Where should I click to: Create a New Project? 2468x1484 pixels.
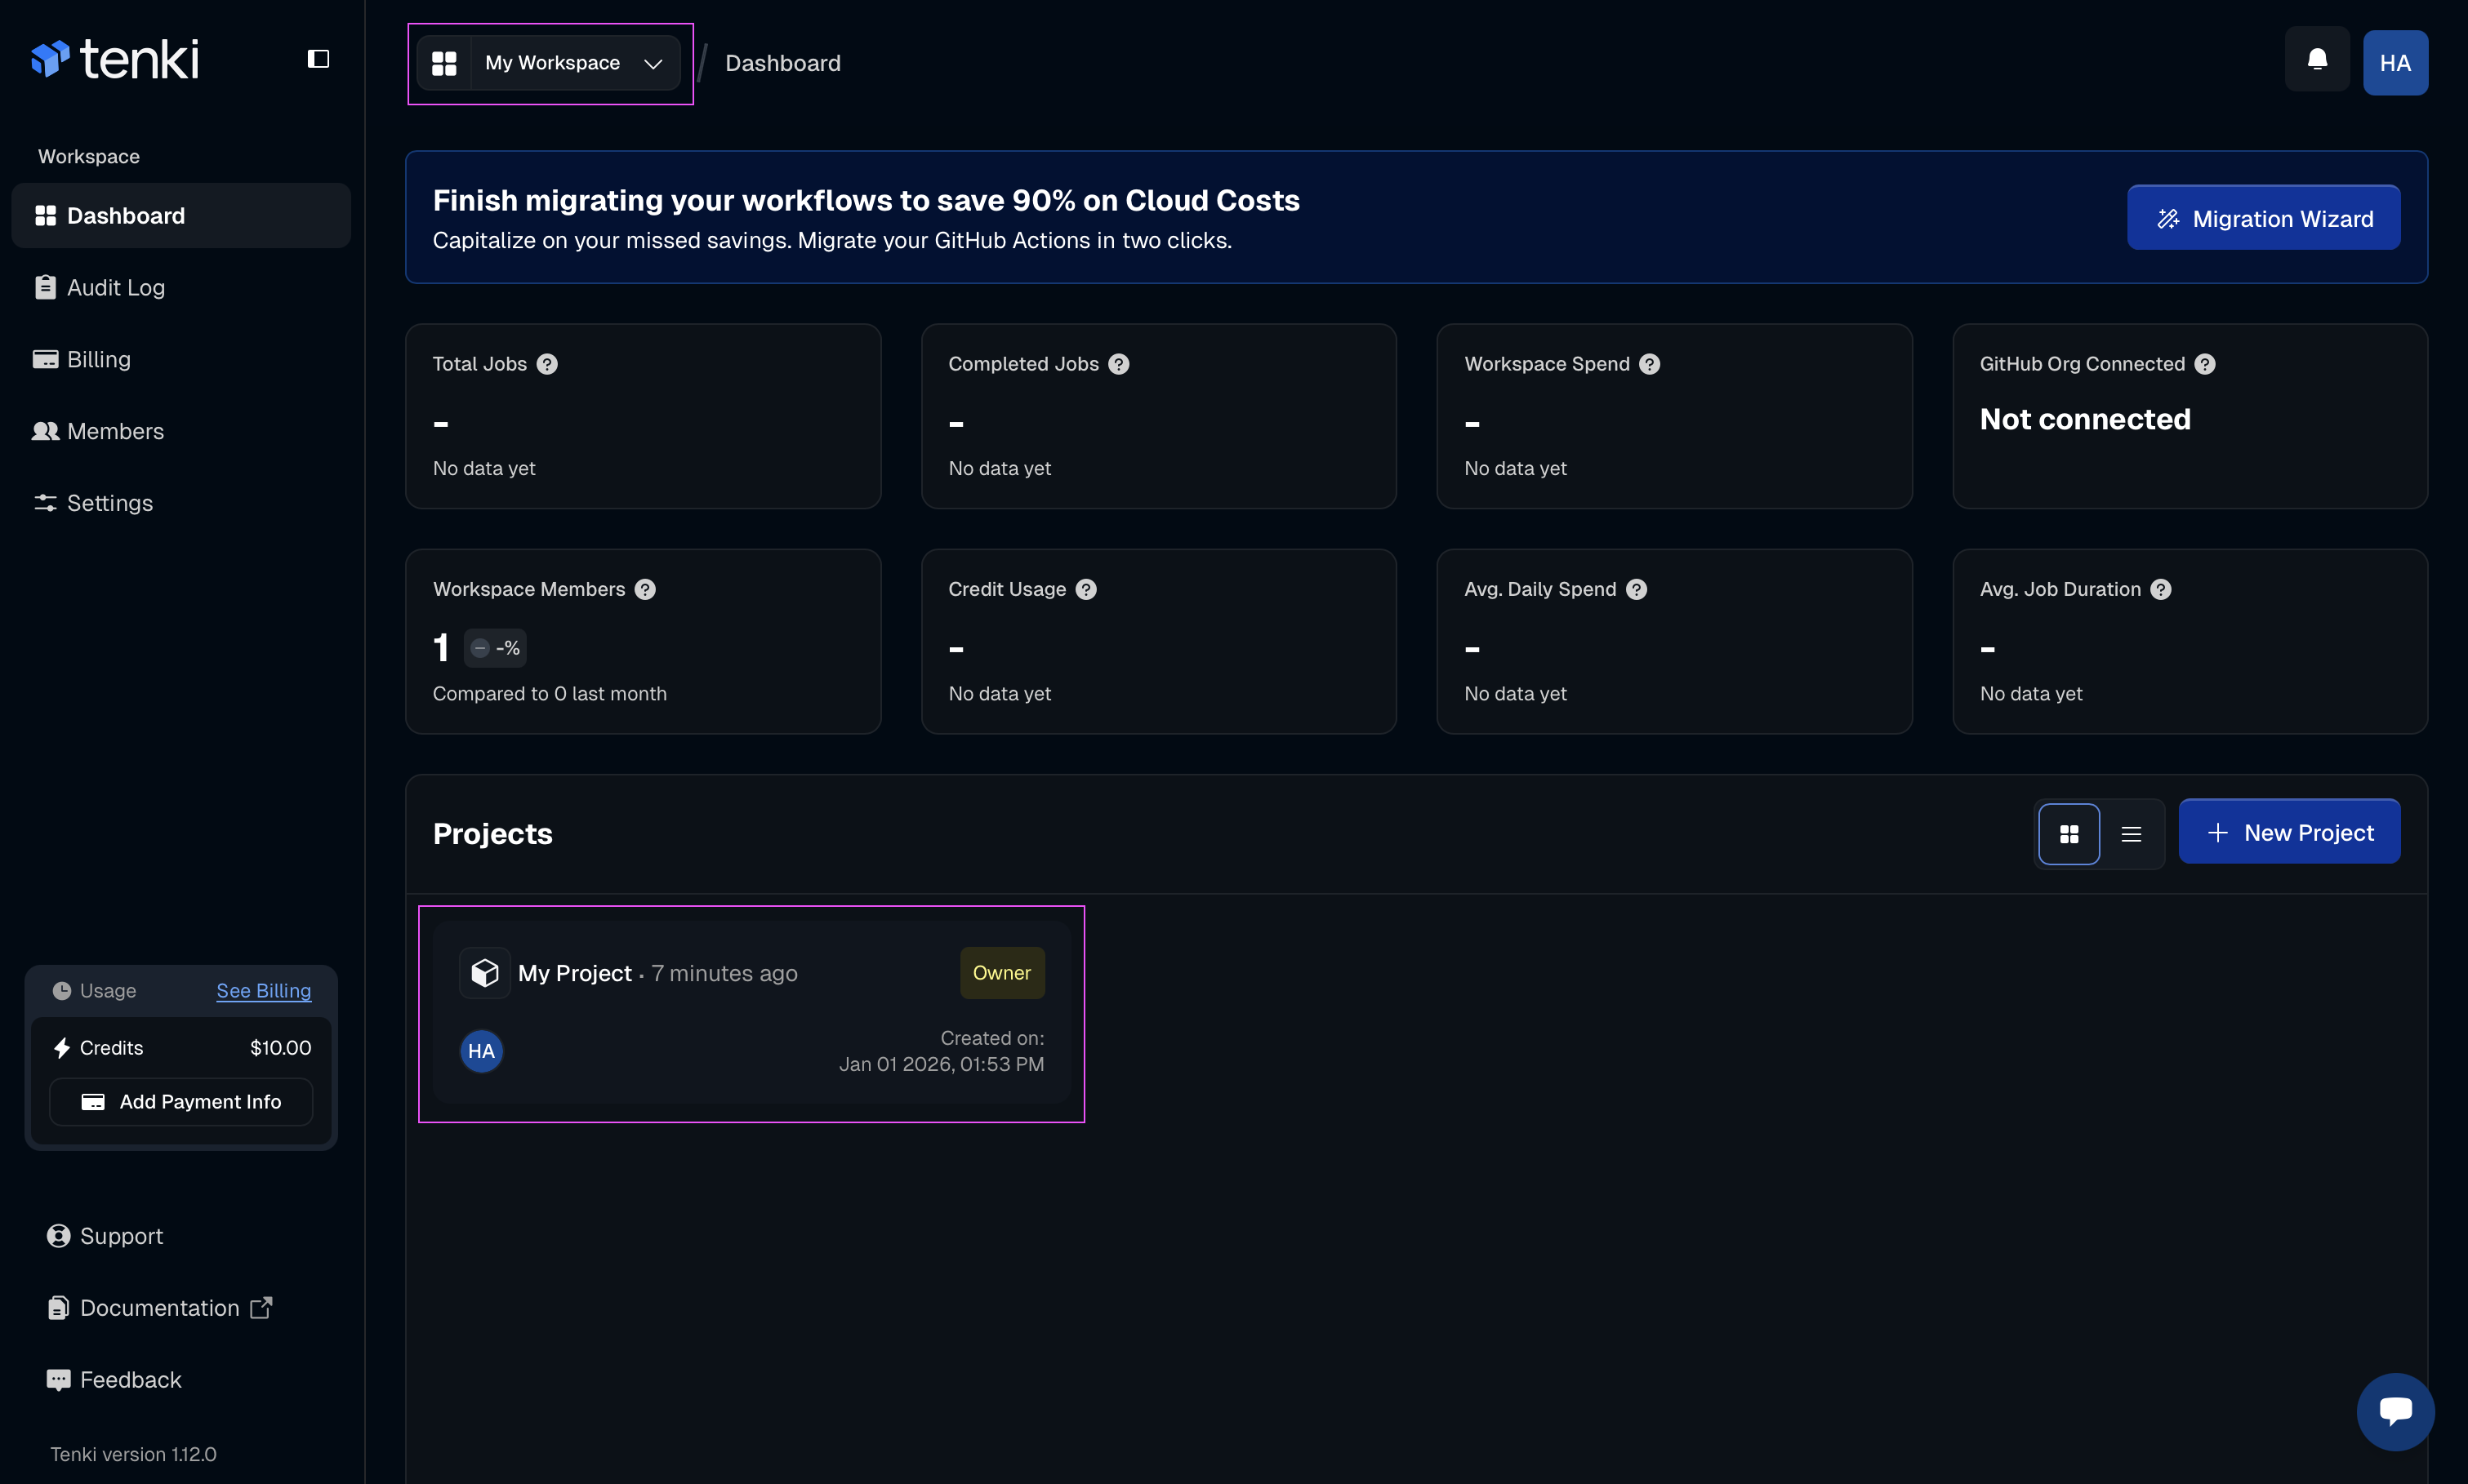[x=2289, y=831]
